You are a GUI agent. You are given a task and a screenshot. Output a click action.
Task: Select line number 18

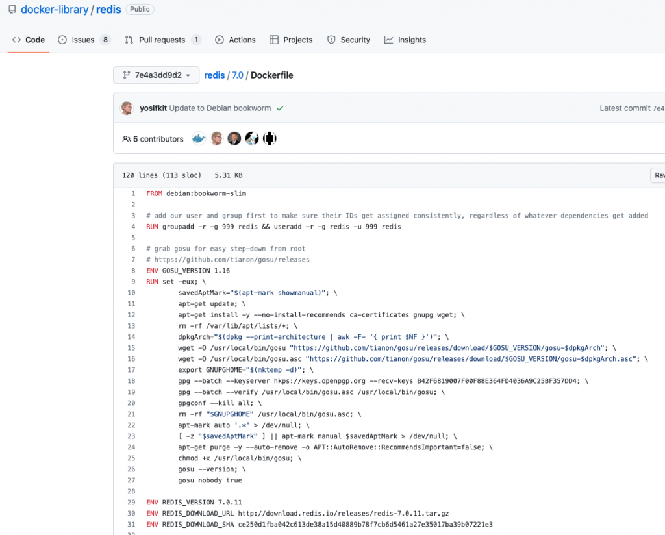(131, 380)
